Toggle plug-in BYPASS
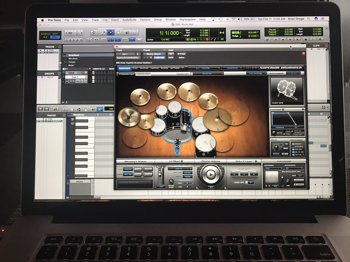The height and width of the screenshot is (262, 350). 181,54
